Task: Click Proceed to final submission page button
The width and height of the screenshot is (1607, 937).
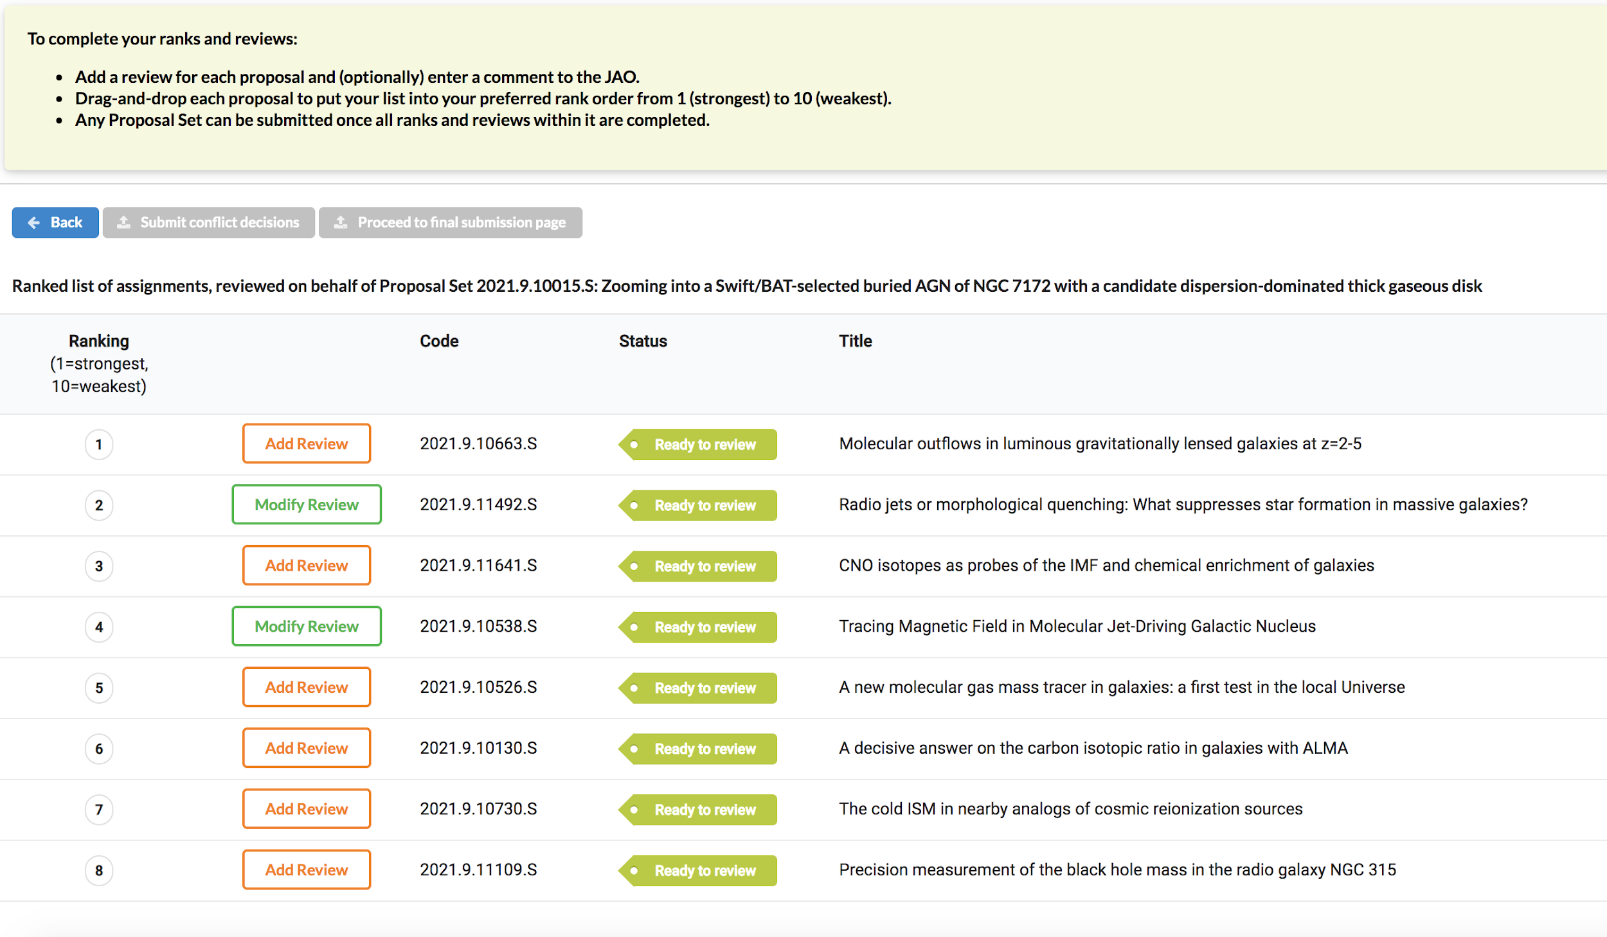Action: (450, 222)
